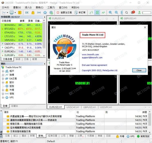Switch to GBPUSD,H1 chart tab
The image size is (152, 143).
coord(89,107)
